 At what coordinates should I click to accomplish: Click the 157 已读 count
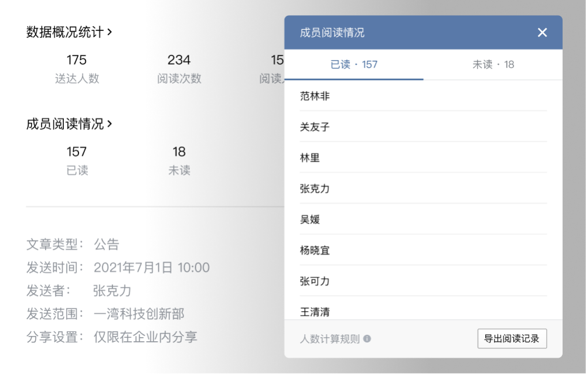click(x=77, y=160)
